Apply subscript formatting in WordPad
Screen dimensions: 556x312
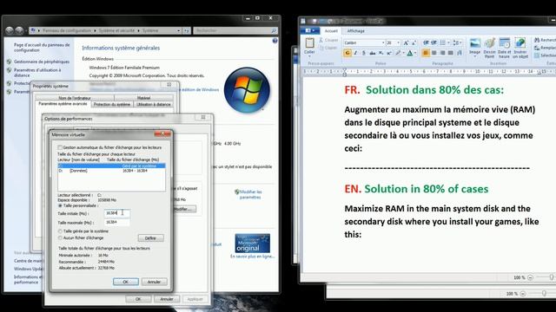[381, 53]
